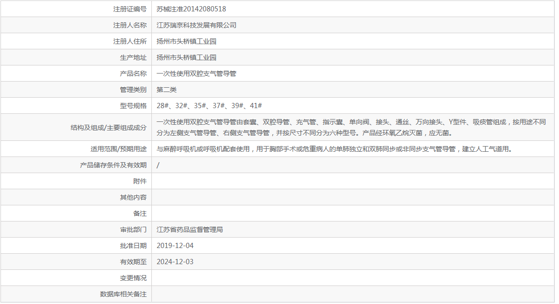The image size is (559, 304).
Task: Select the 型号规格 label
Action: [x=133, y=106]
